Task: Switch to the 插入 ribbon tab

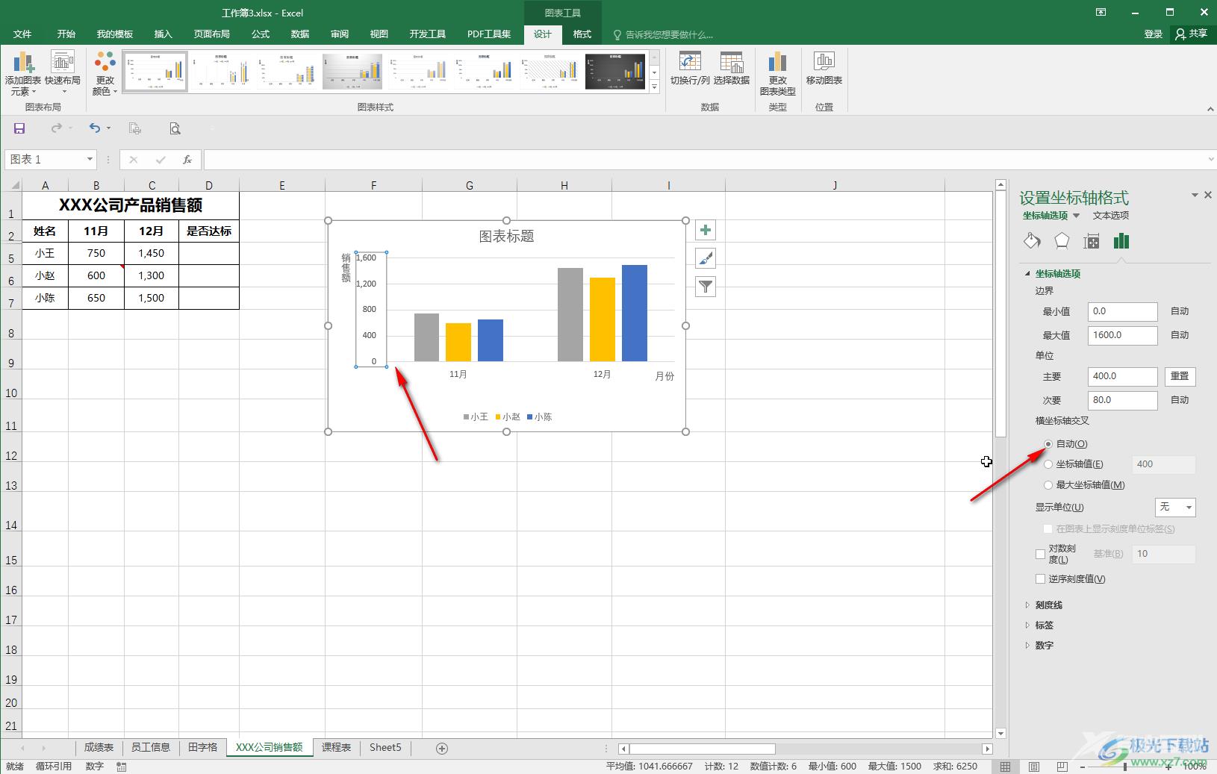Action: click(163, 34)
